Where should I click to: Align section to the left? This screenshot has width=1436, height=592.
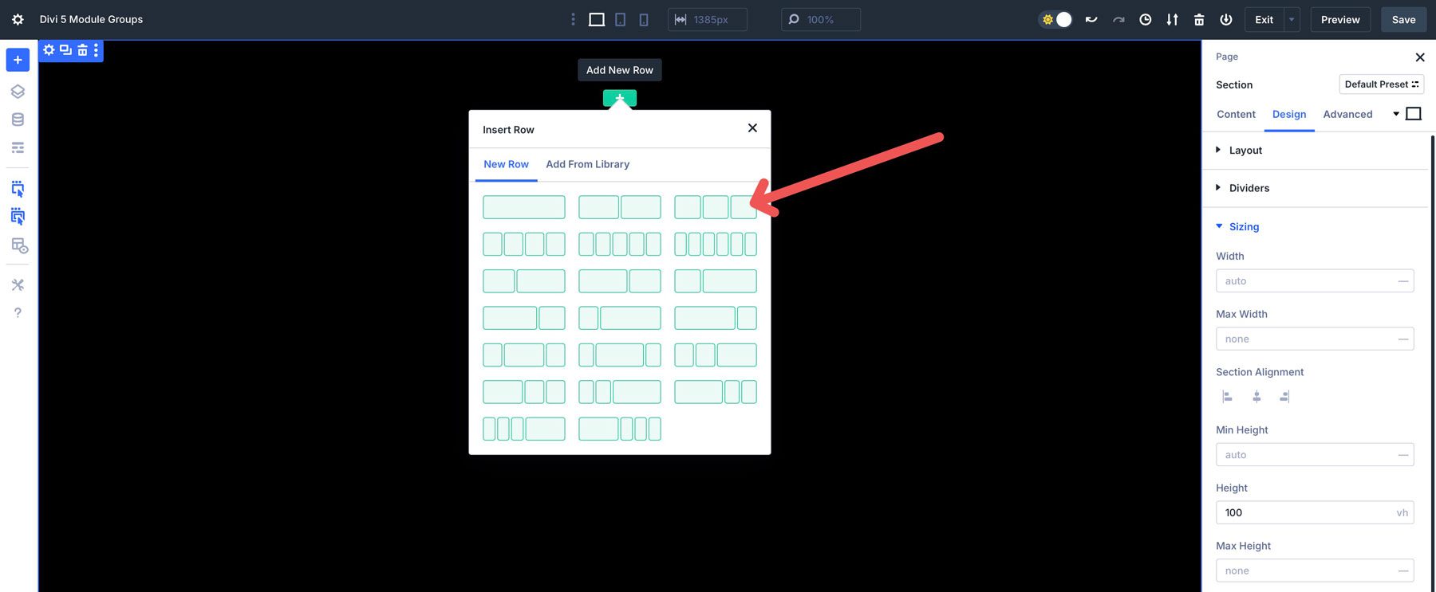pyautogui.click(x=1227, y=397)
